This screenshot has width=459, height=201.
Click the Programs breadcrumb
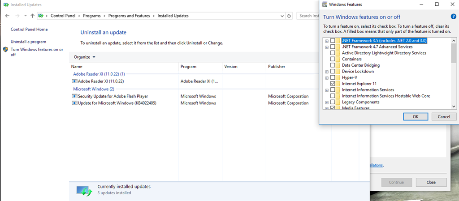tap(91, 16)
